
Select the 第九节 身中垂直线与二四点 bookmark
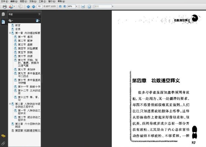point(29,75)
